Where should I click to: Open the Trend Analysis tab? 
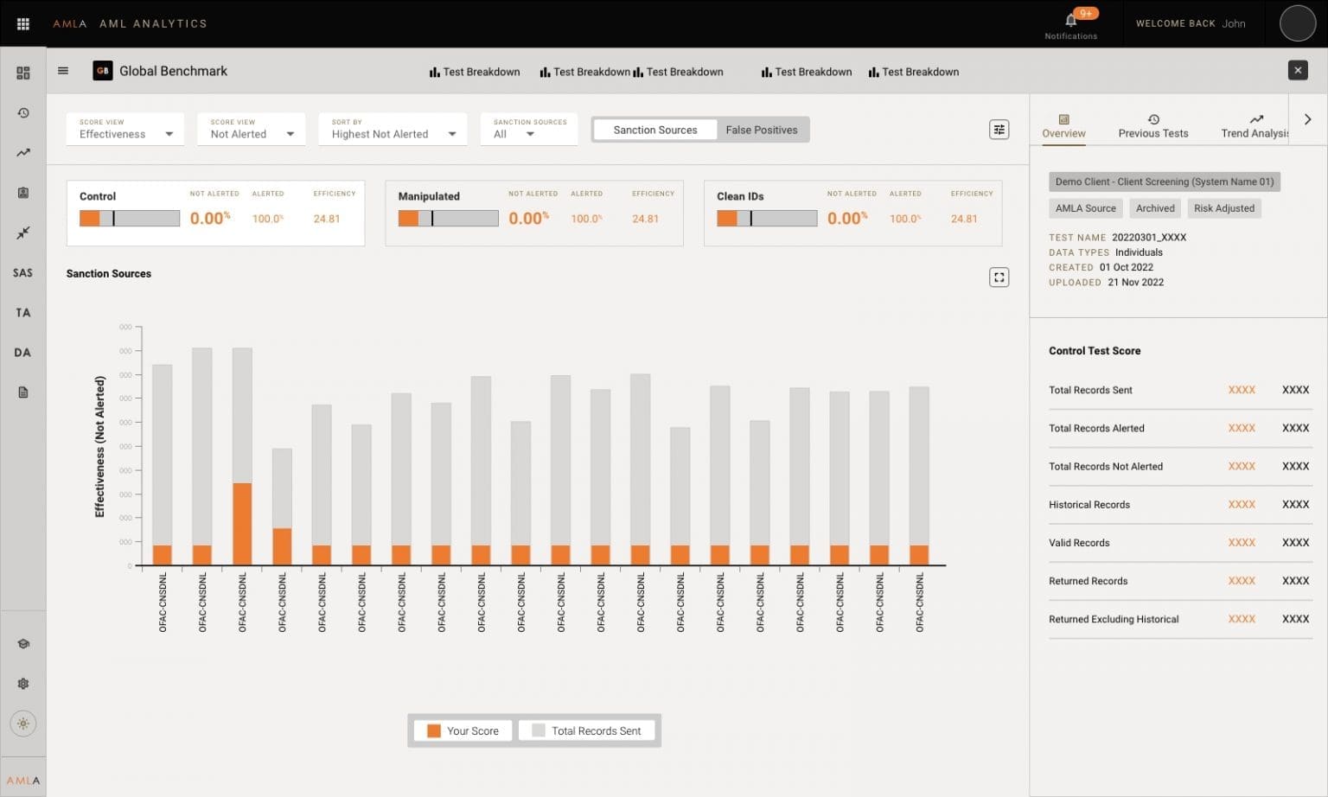click(x=1255, y=125)
